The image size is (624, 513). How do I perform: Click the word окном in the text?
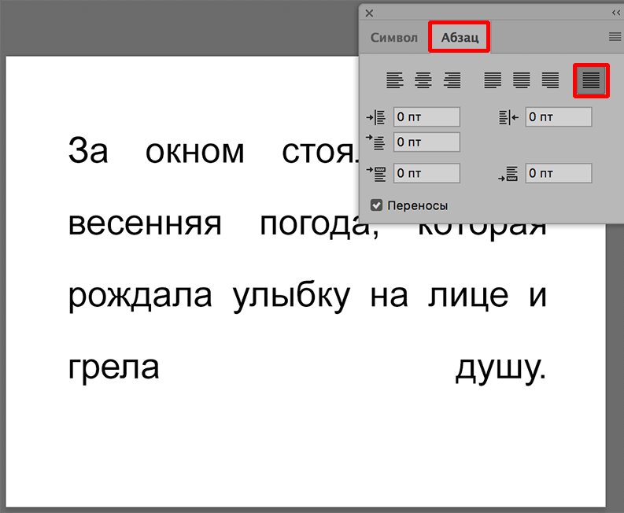point(194,153)
